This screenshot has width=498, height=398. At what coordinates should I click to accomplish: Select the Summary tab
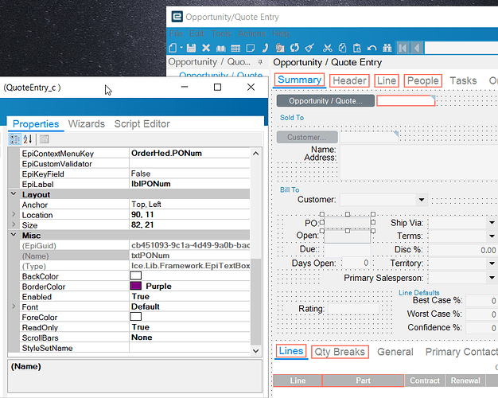[299, 80]
